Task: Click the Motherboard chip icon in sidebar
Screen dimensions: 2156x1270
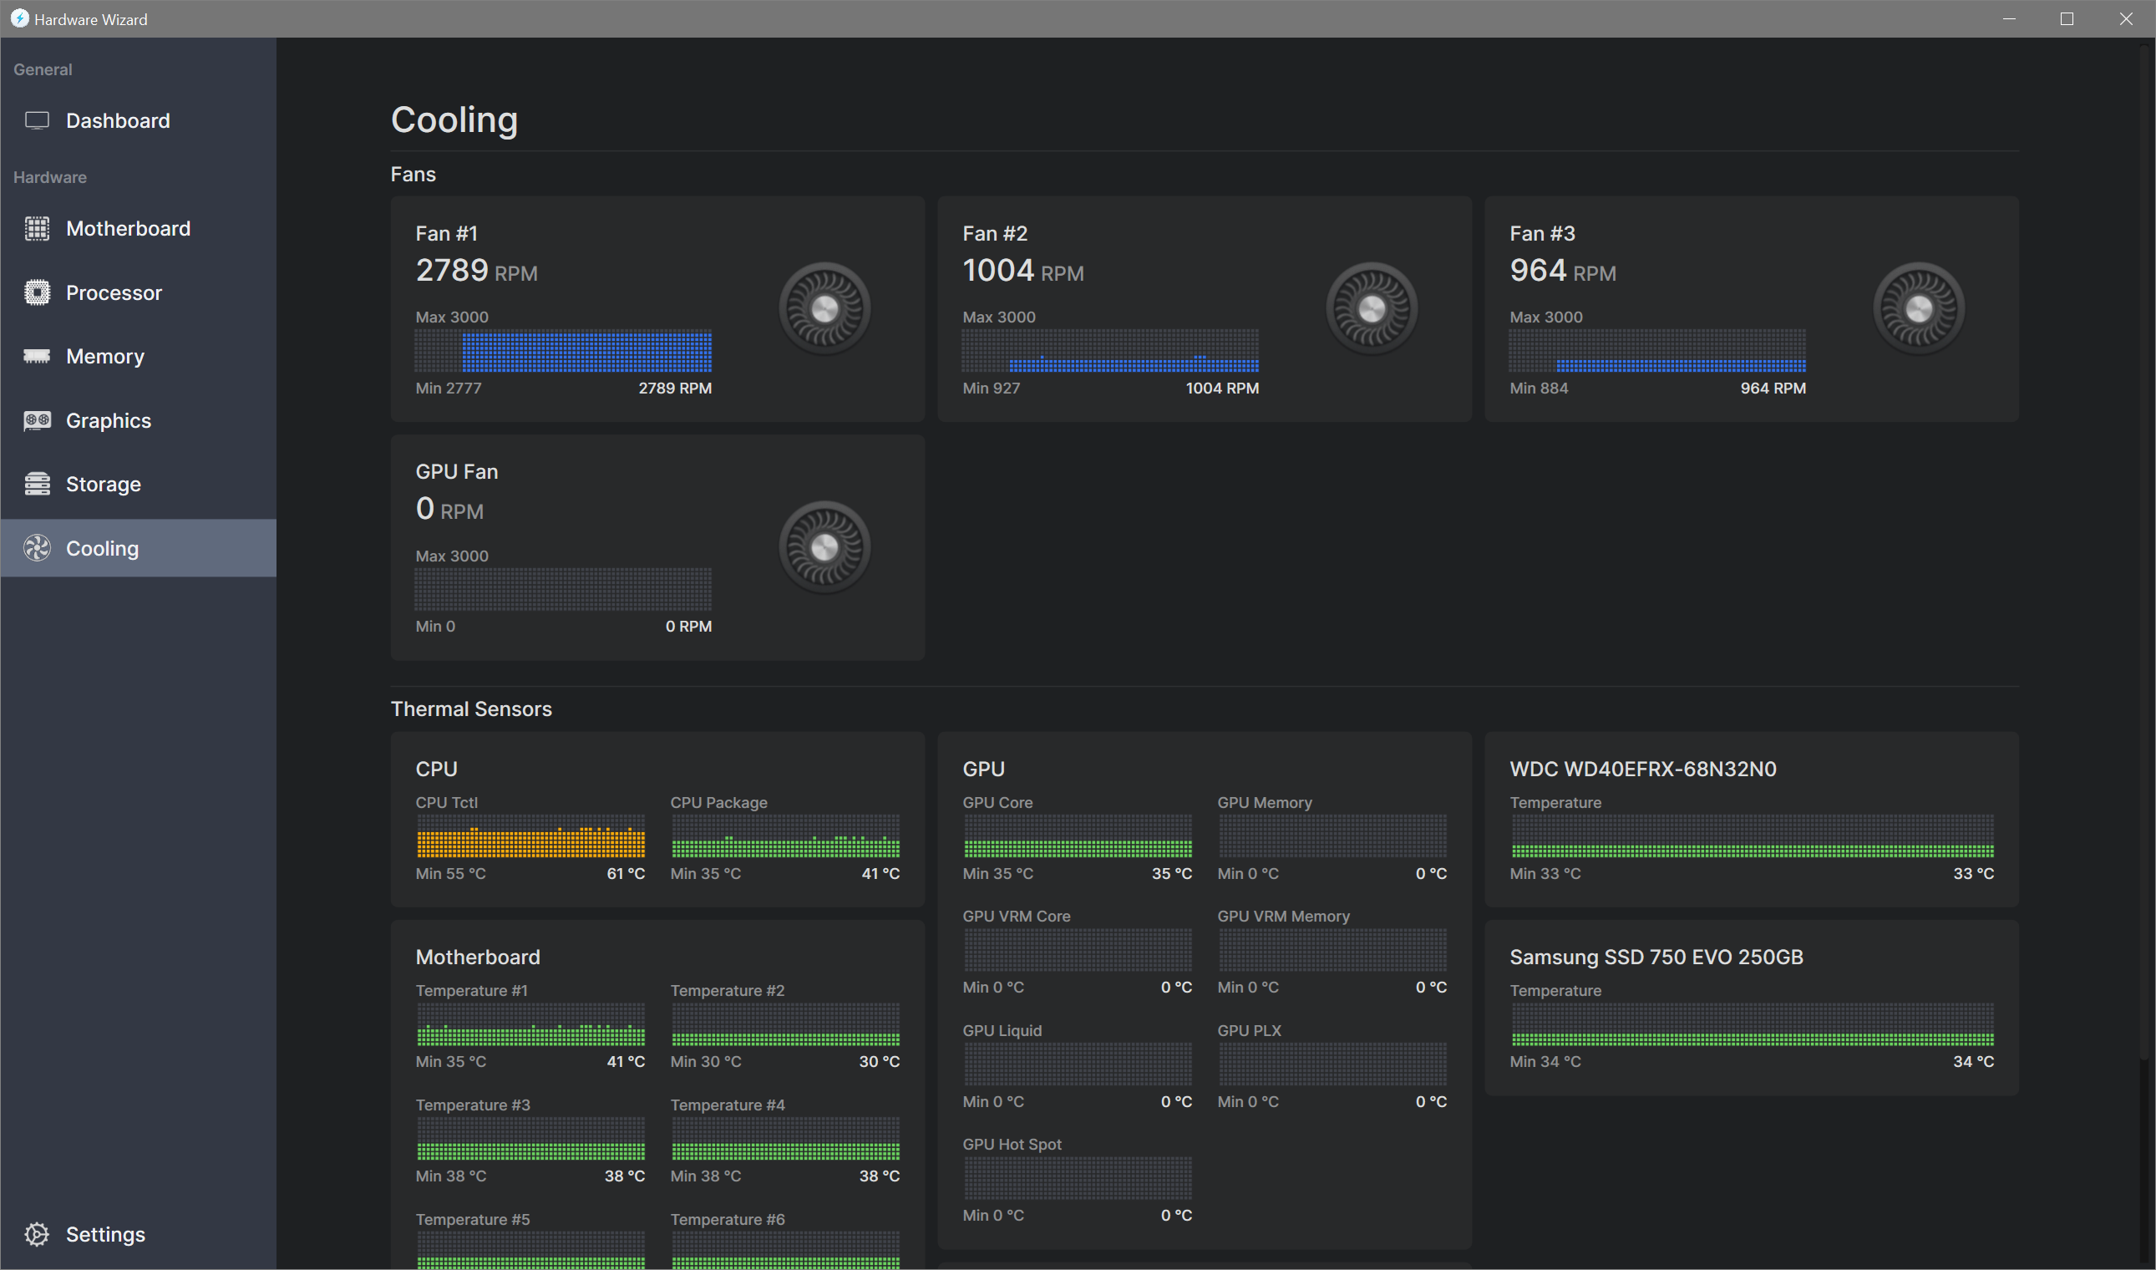Action: (37, 228)
